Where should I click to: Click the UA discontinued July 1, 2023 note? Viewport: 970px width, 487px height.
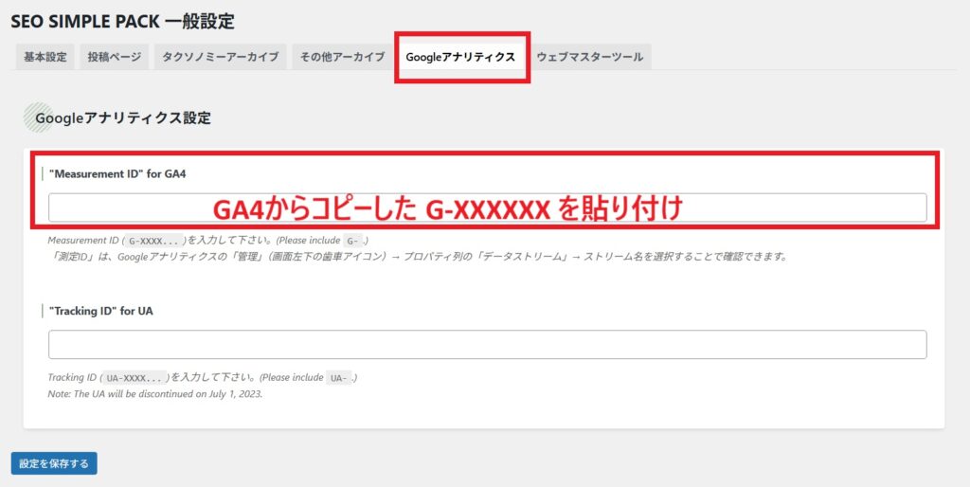pyautogui.click(x=155, y=393)
